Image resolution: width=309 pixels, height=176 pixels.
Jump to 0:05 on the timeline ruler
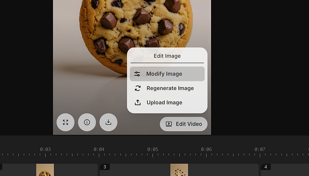(153, 149)
